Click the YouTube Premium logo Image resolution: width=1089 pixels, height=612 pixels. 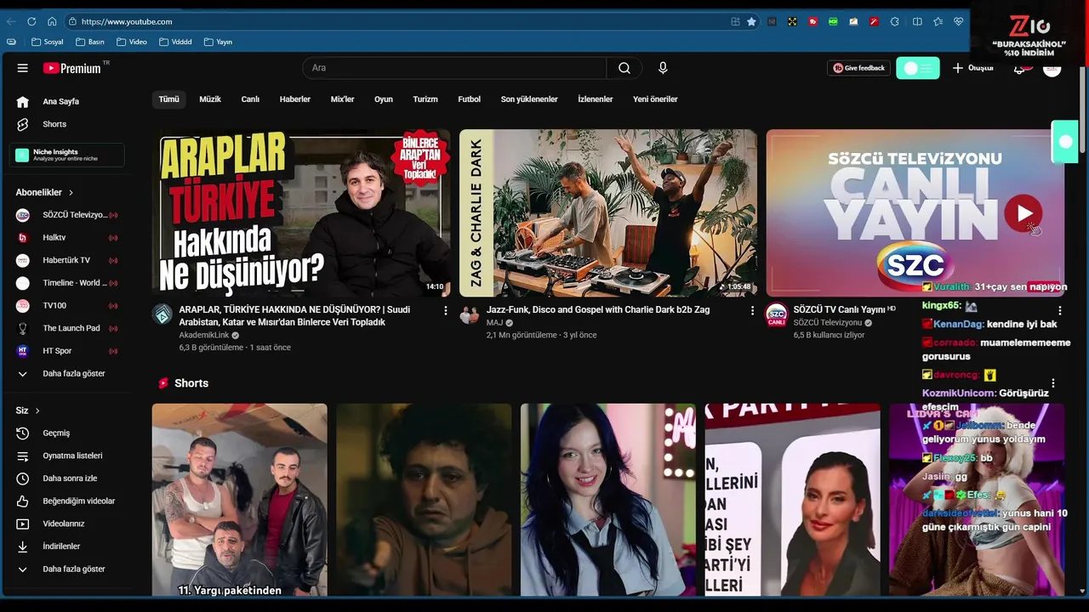(x=72, y=68)
